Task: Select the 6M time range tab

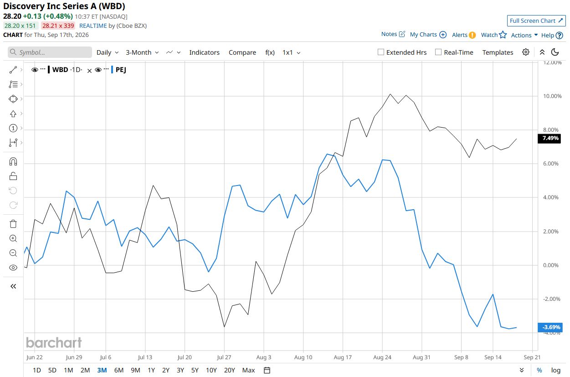Action: click(119, 370)
